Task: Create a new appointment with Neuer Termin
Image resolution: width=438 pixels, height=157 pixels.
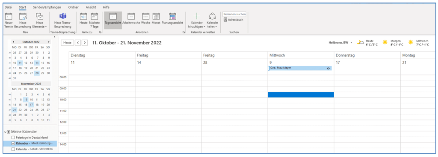Action: (x=9, y=20)
